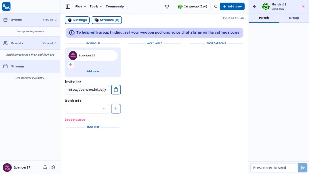Screen dimensions: 309x174
Task: Send the chat message arrow
Action: pyautogui.click(x=302, y=168)
